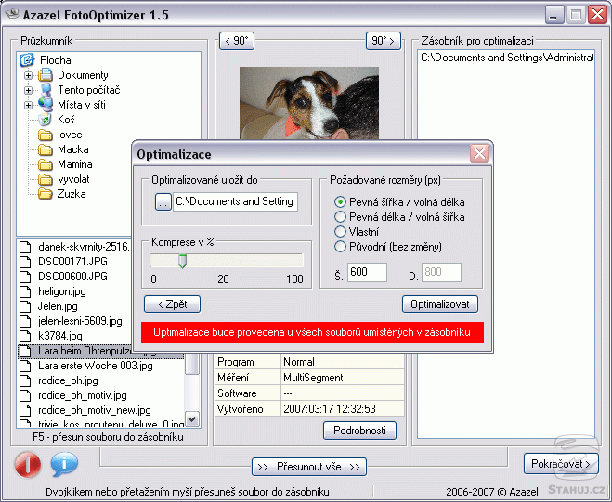The height and width of the screenshot is (502, 612).
Task: Click file icon next to k3784.jpg
Action: point(25,336)
